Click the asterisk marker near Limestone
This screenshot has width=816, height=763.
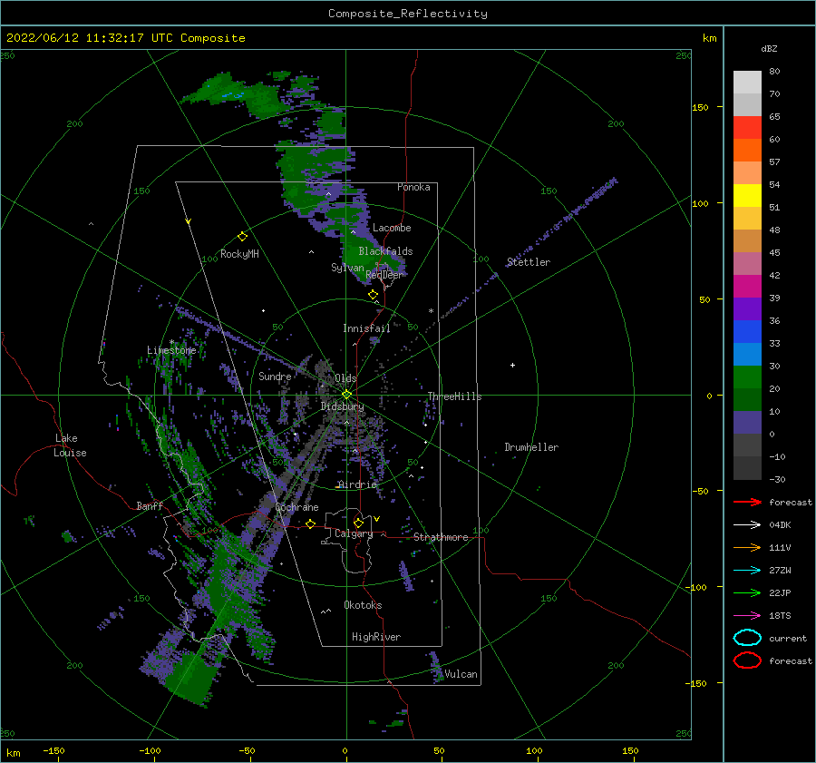pyautogui.click(x=171, y=343)
